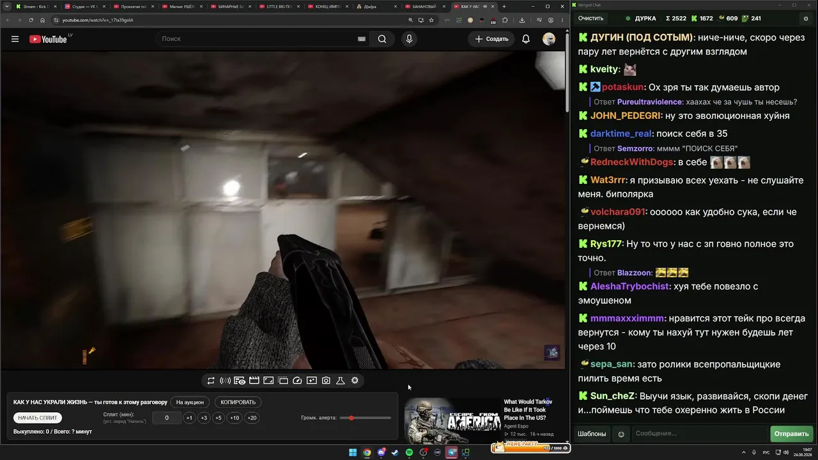818x460 pixels.
Task: Click the 'КОПИРОВАТЬ' button
Action: click(x=238, y=402)
